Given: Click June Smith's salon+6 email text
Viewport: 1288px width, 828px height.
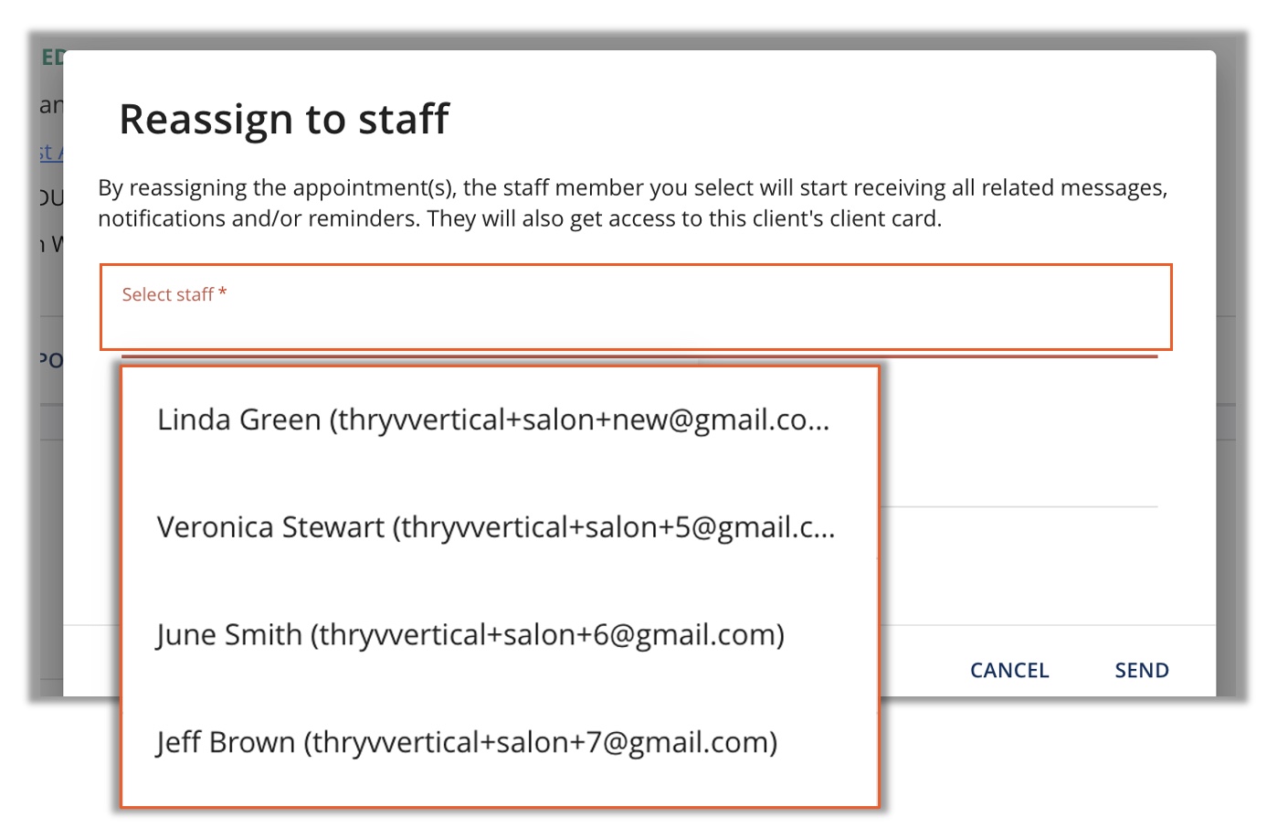Looking at the screenshot, I should 547,634.
